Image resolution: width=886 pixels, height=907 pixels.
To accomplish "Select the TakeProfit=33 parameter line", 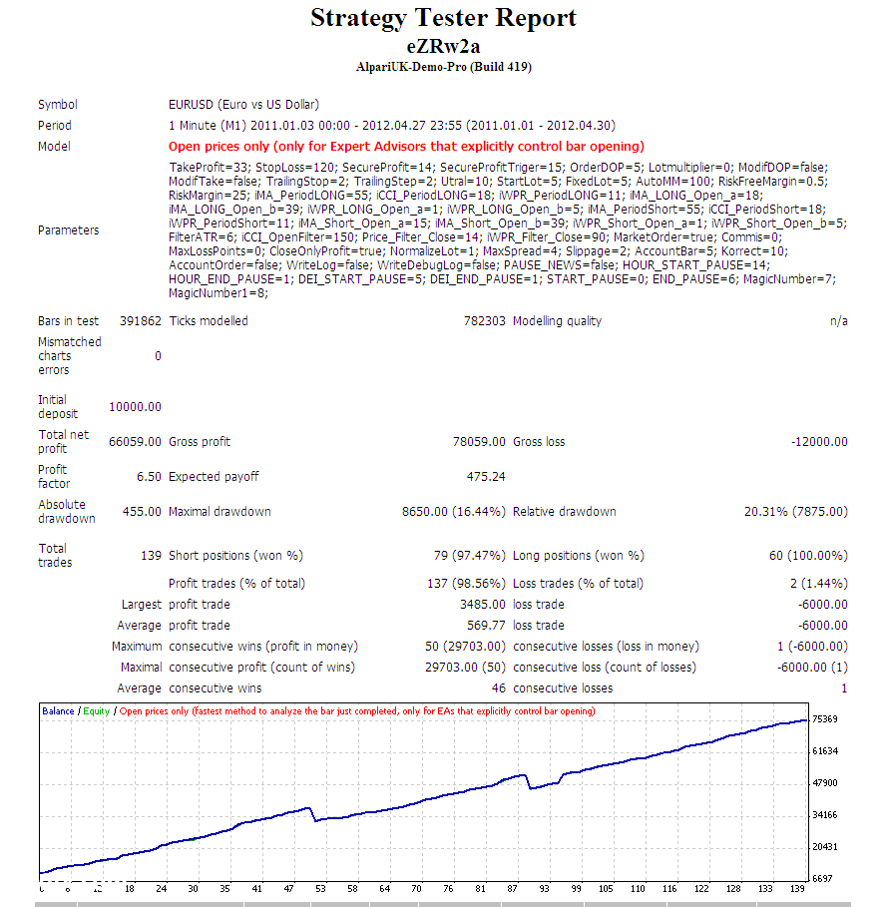I will 498,168.
